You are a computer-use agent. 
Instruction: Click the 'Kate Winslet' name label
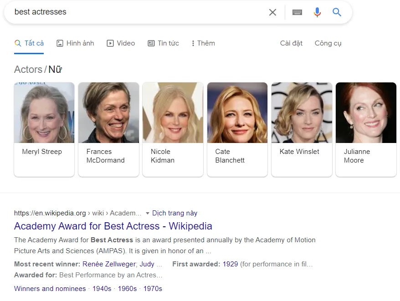[299, 152]
